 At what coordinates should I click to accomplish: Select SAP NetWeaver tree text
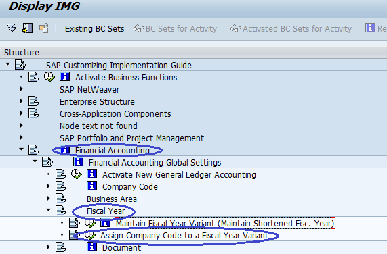click(x=89, y=89)
